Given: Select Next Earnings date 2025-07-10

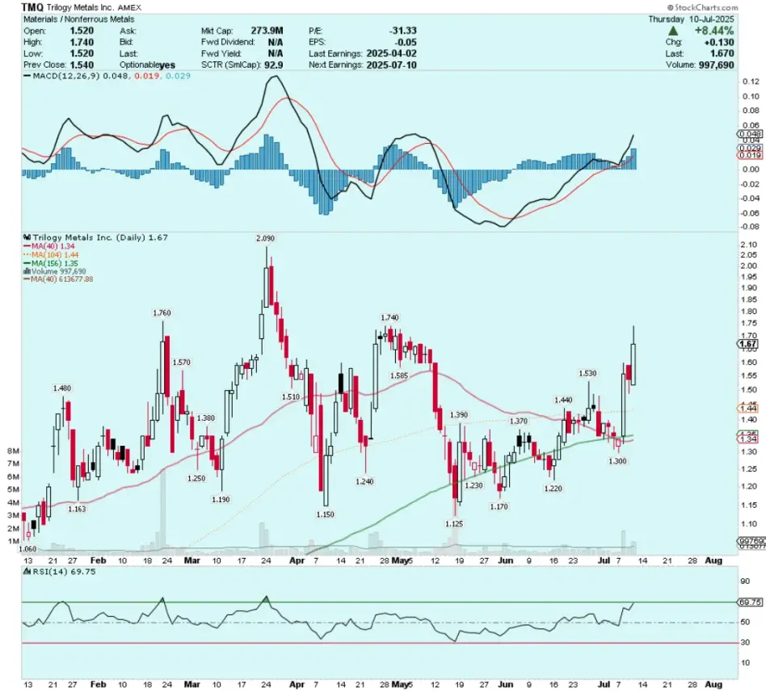Looking at the screenshot, I should [x=391, y=65].
